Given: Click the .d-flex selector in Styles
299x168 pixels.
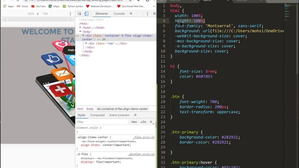Looking at the screenshot, I should tap(82, 154).
